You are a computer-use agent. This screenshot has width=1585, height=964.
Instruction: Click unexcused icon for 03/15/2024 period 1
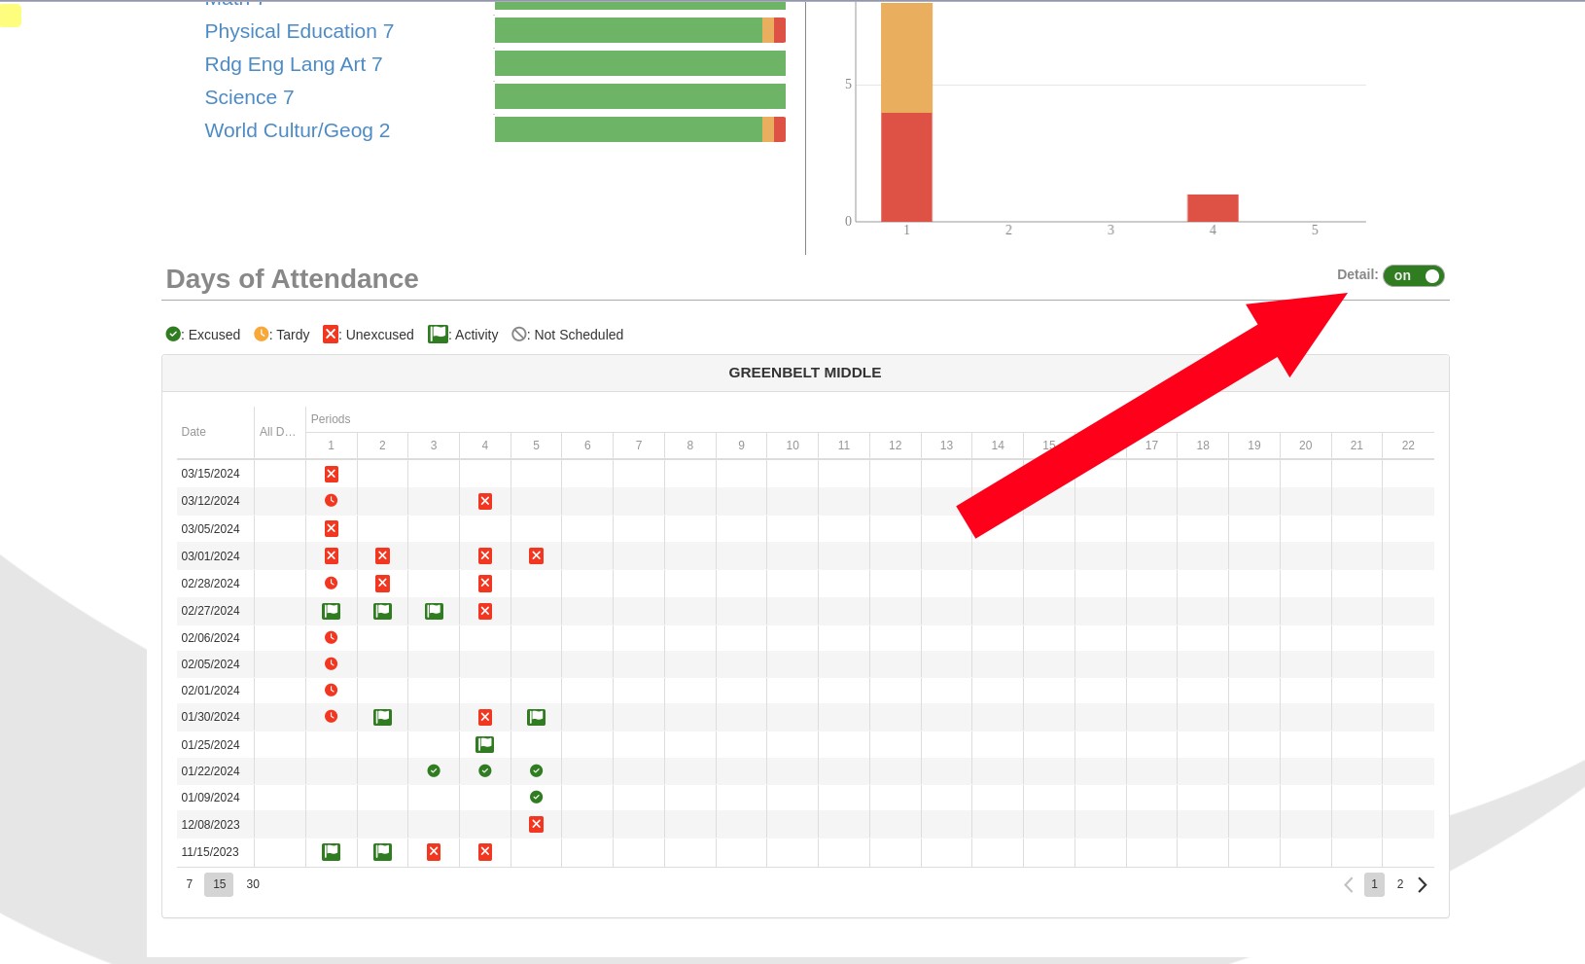coord(331,474)
